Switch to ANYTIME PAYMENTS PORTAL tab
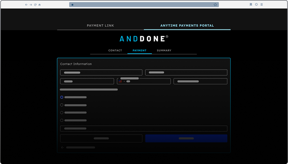288x164 pixels. (x=187, y=26)
